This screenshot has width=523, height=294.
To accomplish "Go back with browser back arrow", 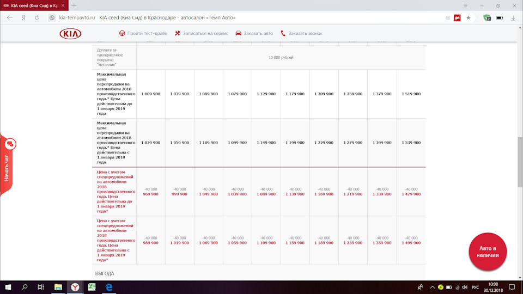I will pyautogui.click(x=10, y=17).
